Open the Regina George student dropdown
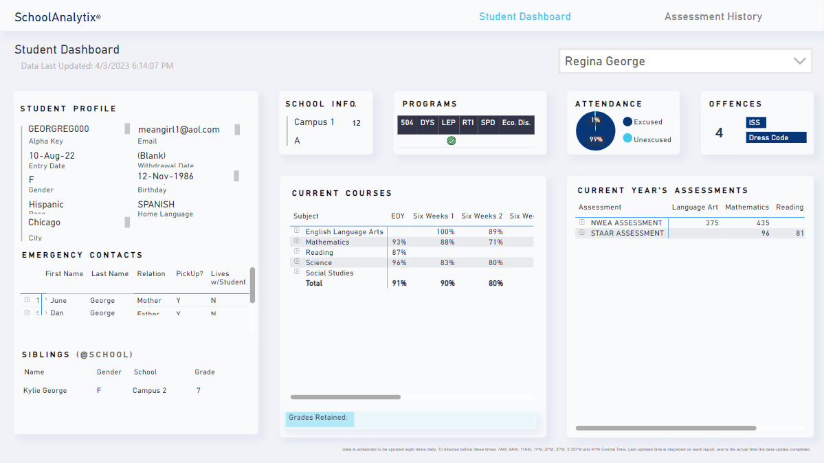This screenshot has width=824, height=463. point(685,62)
